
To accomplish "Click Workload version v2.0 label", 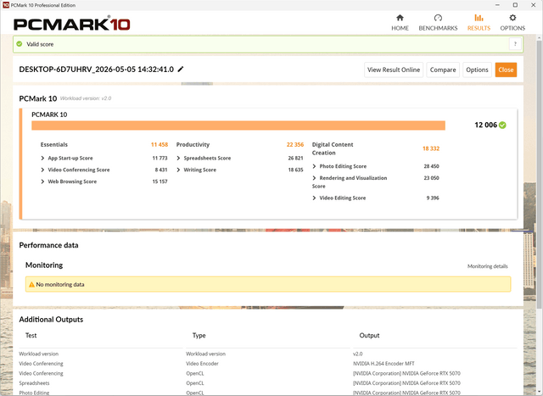I will pos(86,98).
